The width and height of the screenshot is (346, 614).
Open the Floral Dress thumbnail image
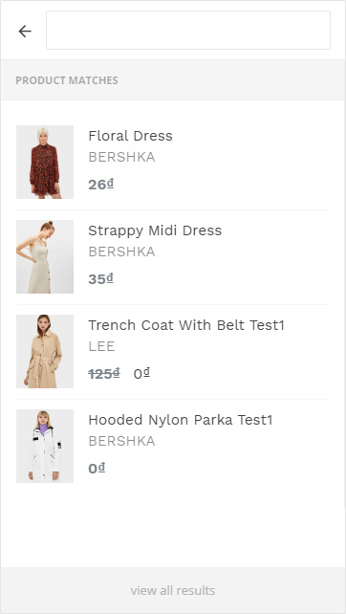[45, 163]
